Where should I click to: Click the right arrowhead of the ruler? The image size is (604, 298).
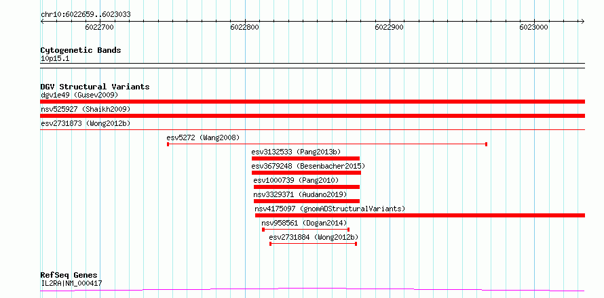coord(583,21)
